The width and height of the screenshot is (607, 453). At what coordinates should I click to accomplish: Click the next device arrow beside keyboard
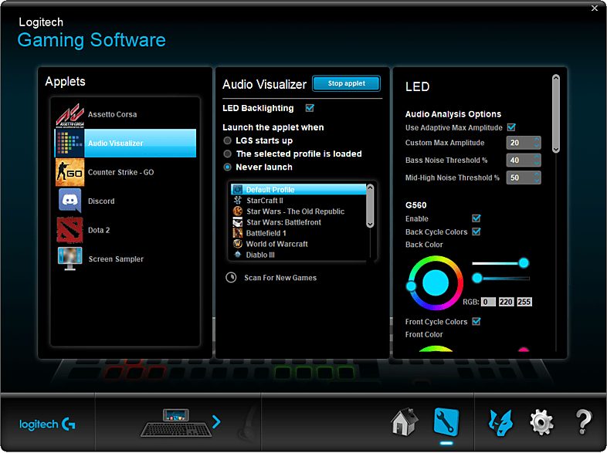click(x=216, y=421)
